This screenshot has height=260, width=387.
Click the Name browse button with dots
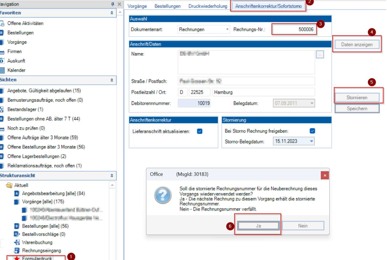pyautogui.click(x=320, y=55)
